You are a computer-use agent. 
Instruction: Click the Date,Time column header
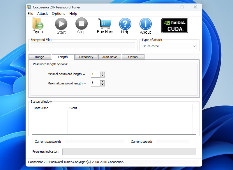[x=50, y=108]
